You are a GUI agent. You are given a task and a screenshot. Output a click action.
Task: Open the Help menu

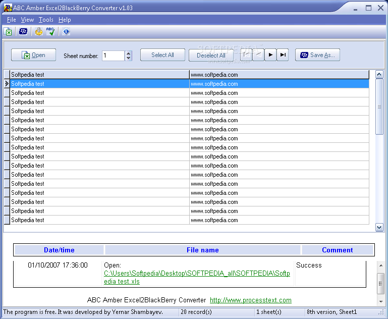coord(65,20)
